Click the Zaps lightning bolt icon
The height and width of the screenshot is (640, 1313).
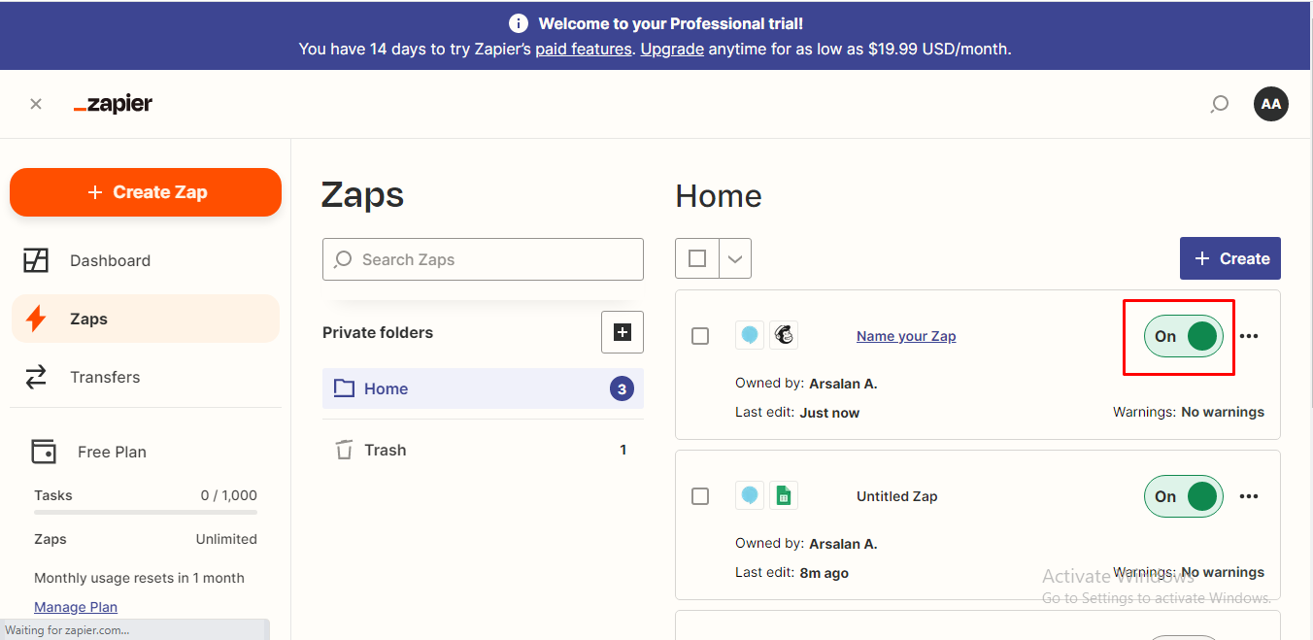tap(36, 319)
